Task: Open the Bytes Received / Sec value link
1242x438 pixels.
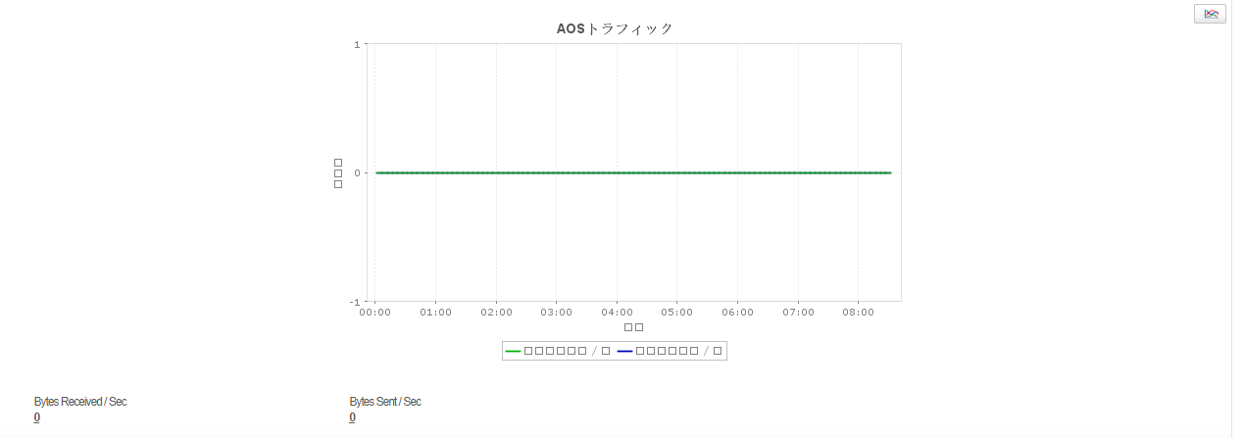Action: coord(36,417)
